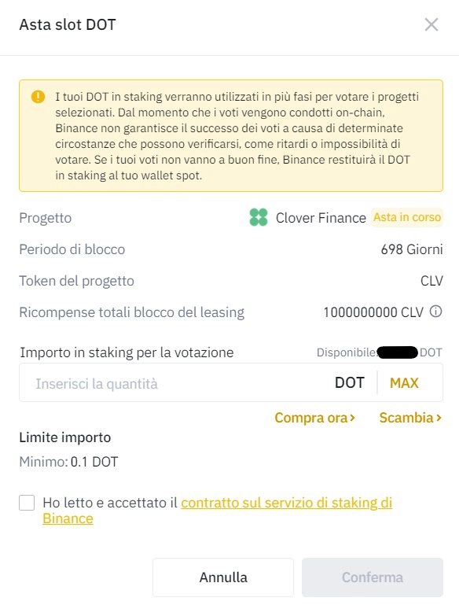
Task: Click the yellow warning exclamation icon
Action: coord(39,97)
